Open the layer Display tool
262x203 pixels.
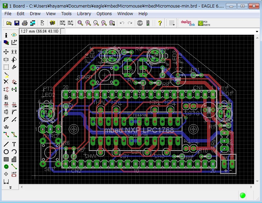(x=6, y=42)
